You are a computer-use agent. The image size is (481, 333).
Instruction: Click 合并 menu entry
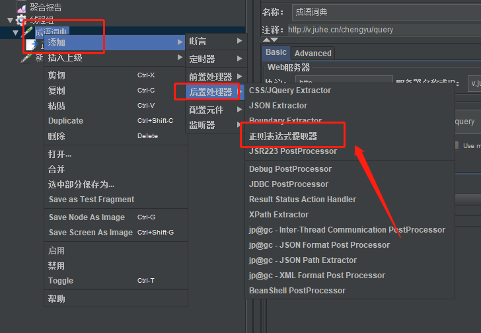pyautogui.click(x=116, y=169)
